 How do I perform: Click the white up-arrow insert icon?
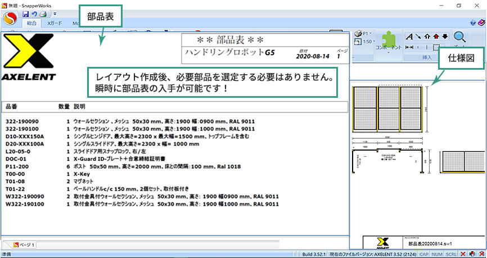click(x=427, y=37)
